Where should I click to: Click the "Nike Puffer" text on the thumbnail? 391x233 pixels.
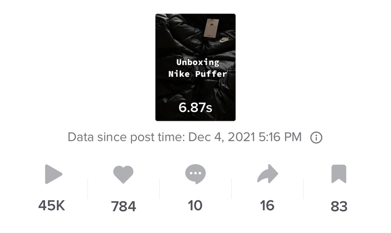tap(194, 73)
